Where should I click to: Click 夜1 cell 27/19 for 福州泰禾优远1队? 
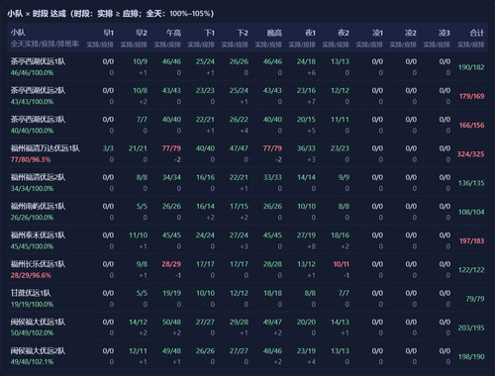pyautogui.click(x=306, y=235)
